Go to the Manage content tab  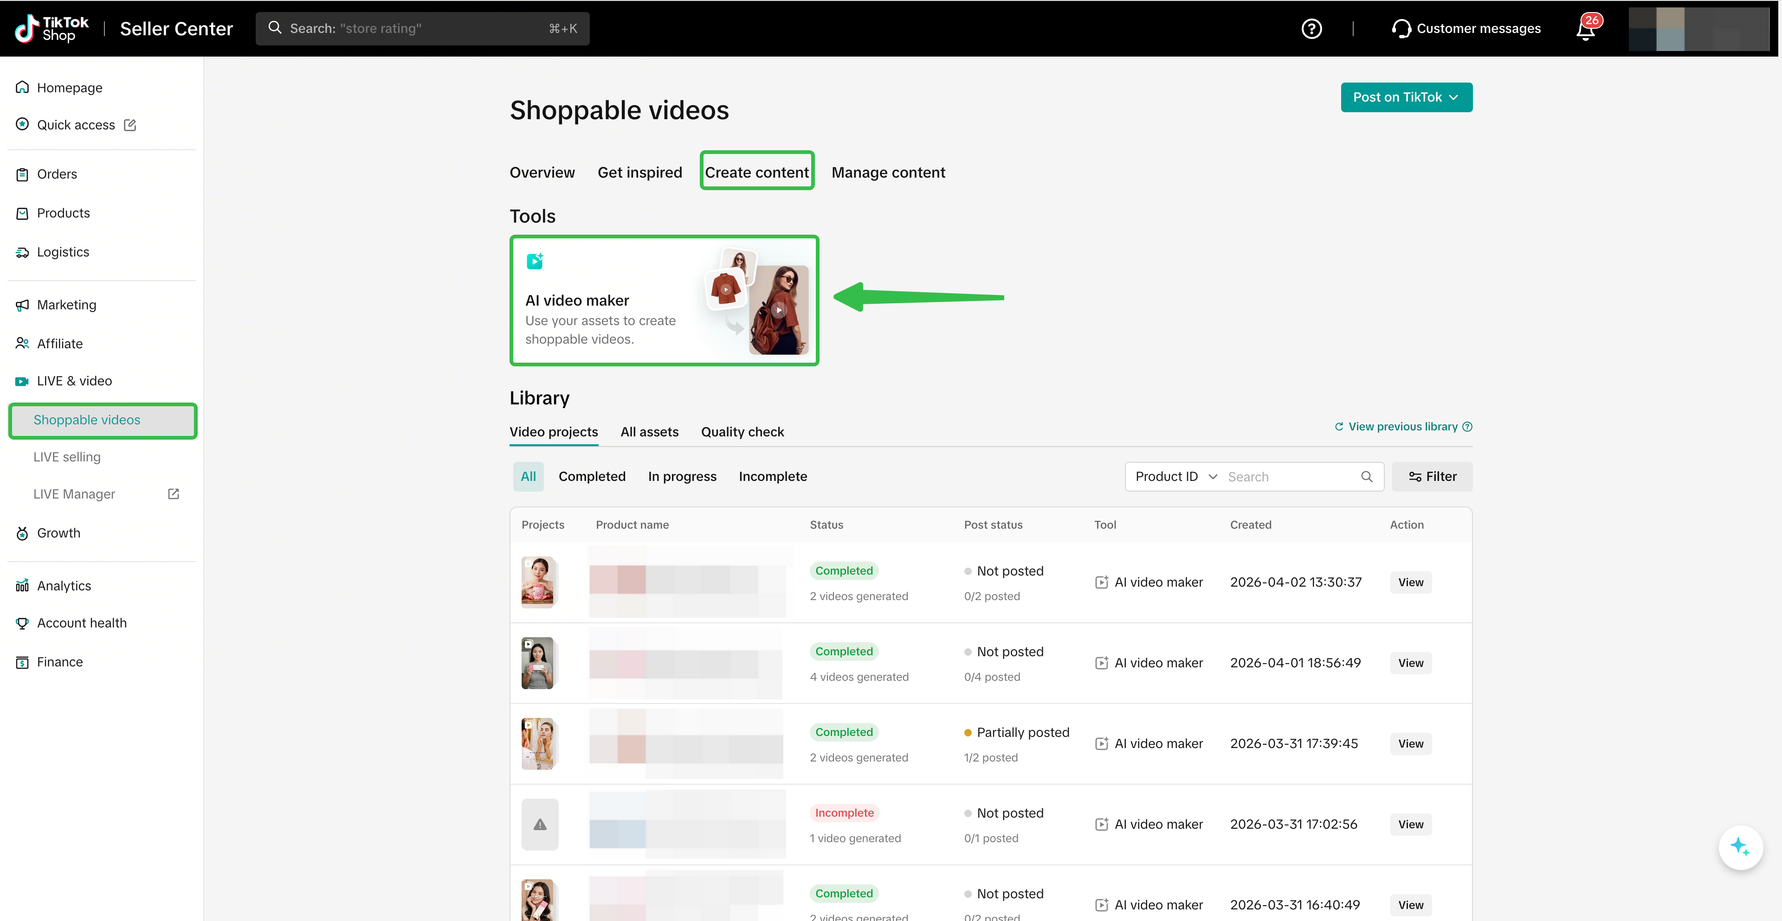pyautogui.click(x=888, y=172)
